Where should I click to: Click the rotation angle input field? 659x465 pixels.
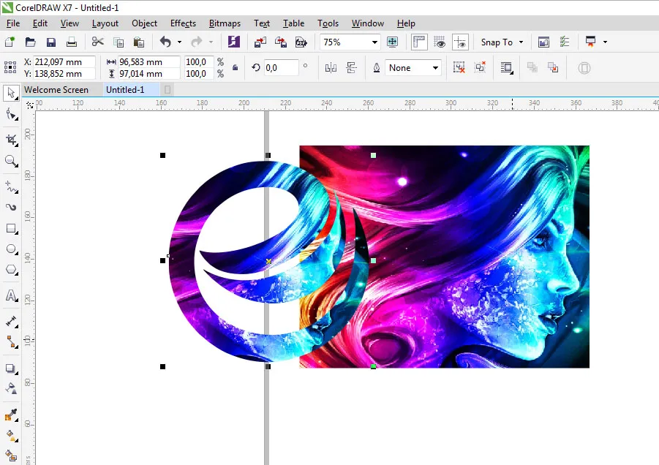coord(281,68)
